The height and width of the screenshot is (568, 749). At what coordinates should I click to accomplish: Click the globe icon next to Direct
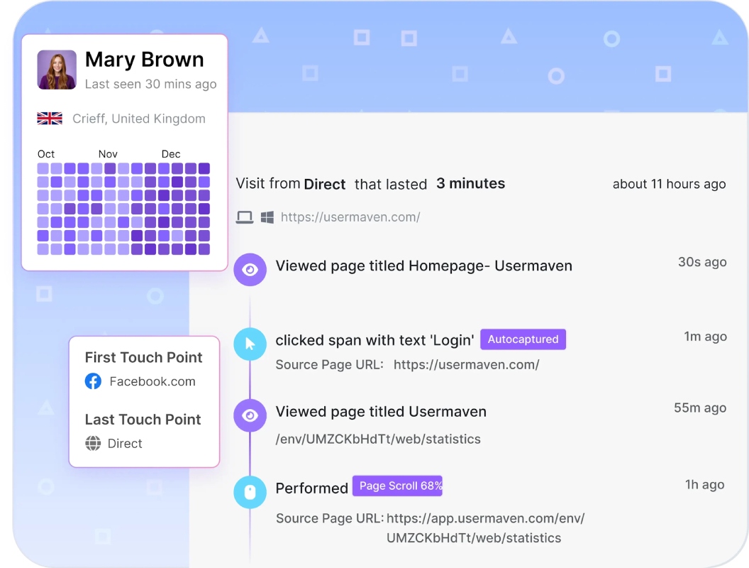click(x=93, y=443)
